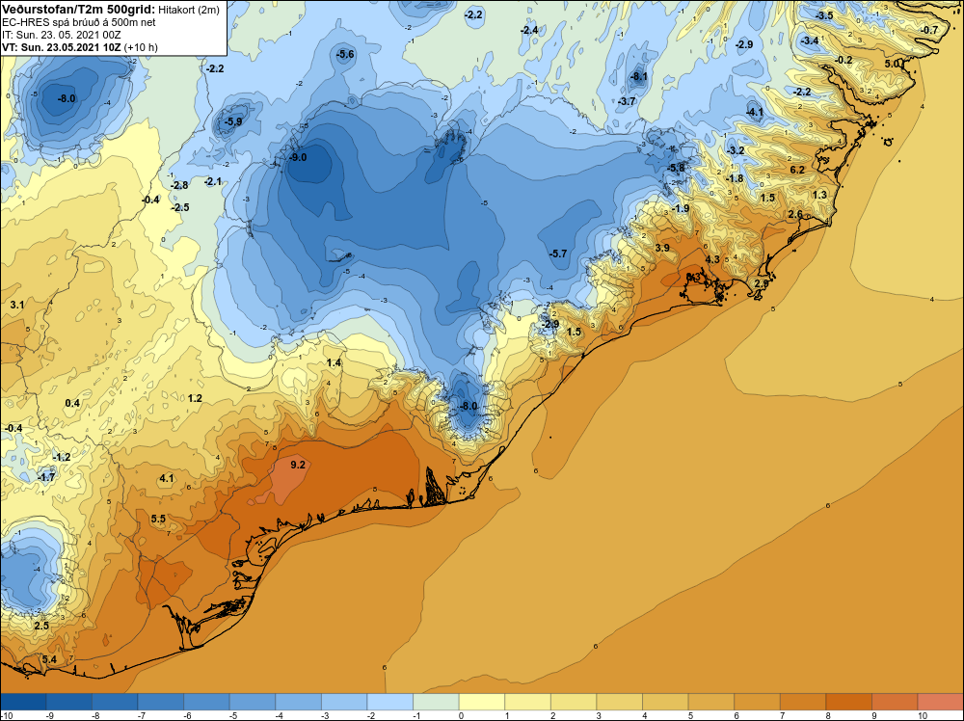Click the 'EC-HRES spá brúuð á 500m net' line
This screenshot has height=721, width=964.
(79, 22)
